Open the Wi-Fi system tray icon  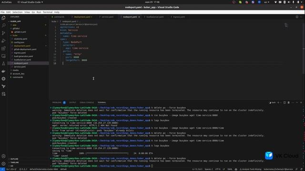pyautogui.click(x=275, y=2)
